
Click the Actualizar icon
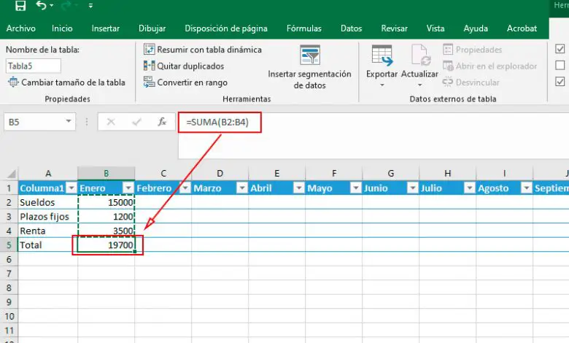tap(420, 55)
